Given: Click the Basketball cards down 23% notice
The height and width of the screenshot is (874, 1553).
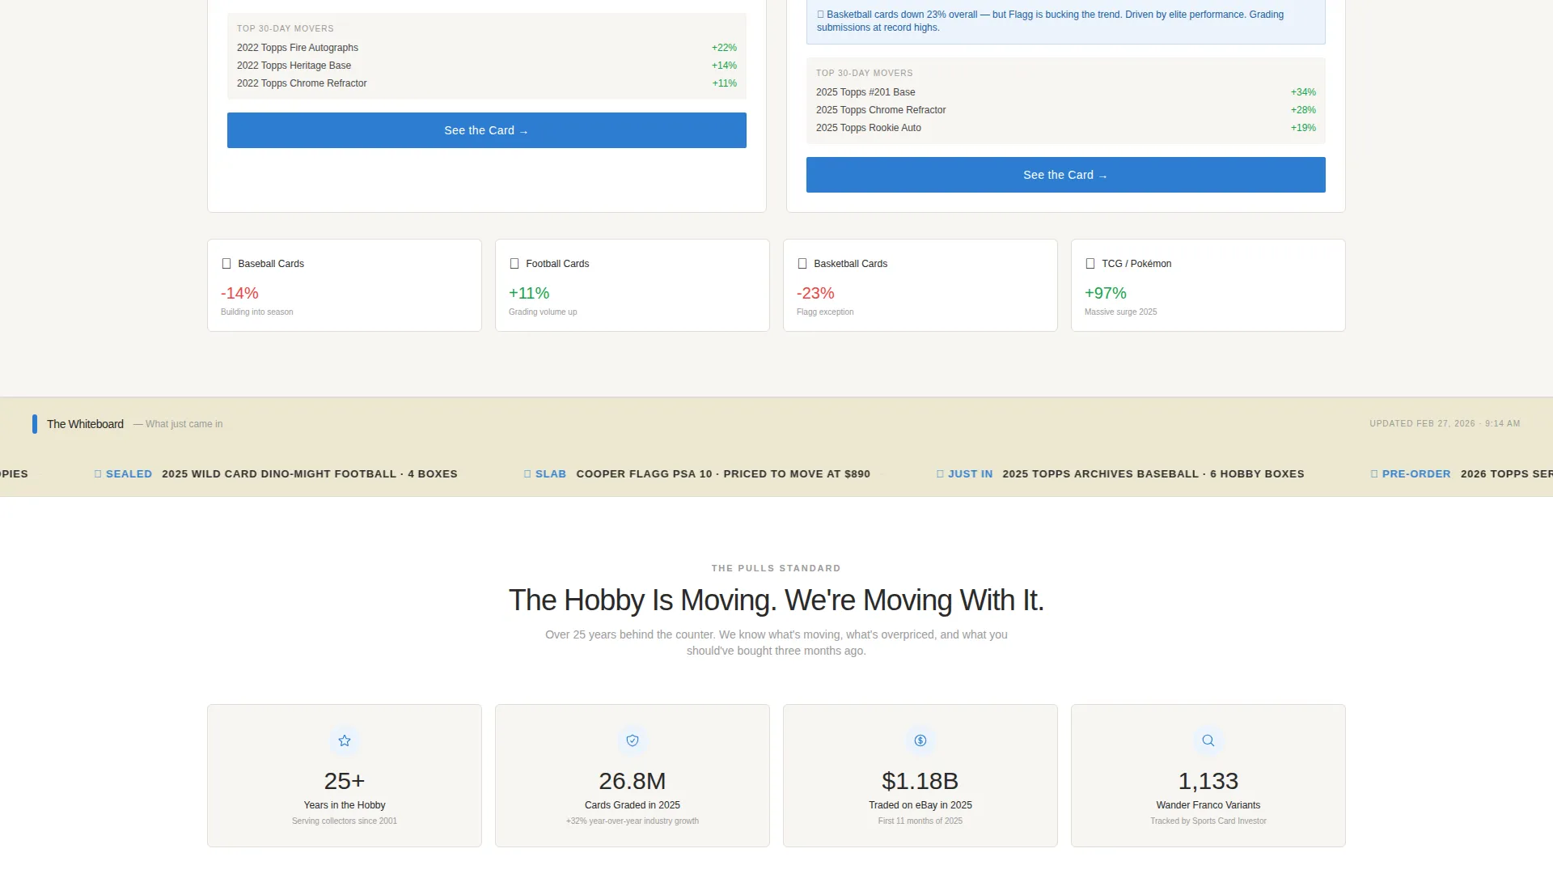Looking at the screenshot, I should click(x=1066, y=21).
